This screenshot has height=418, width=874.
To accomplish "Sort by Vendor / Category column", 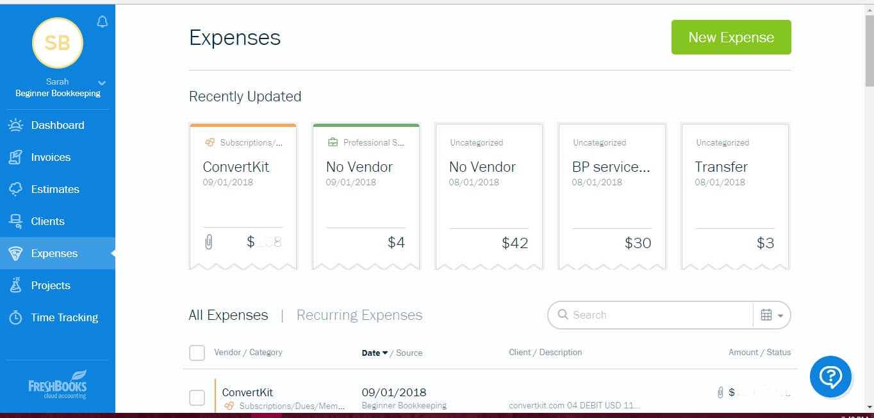I will coord(248,352).
